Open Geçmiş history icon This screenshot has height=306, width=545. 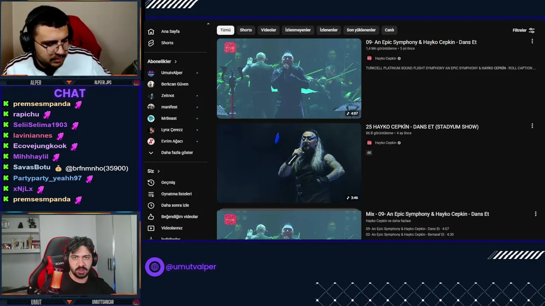(151, 182)
